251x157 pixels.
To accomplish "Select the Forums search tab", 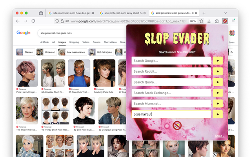I will point(96,42).
